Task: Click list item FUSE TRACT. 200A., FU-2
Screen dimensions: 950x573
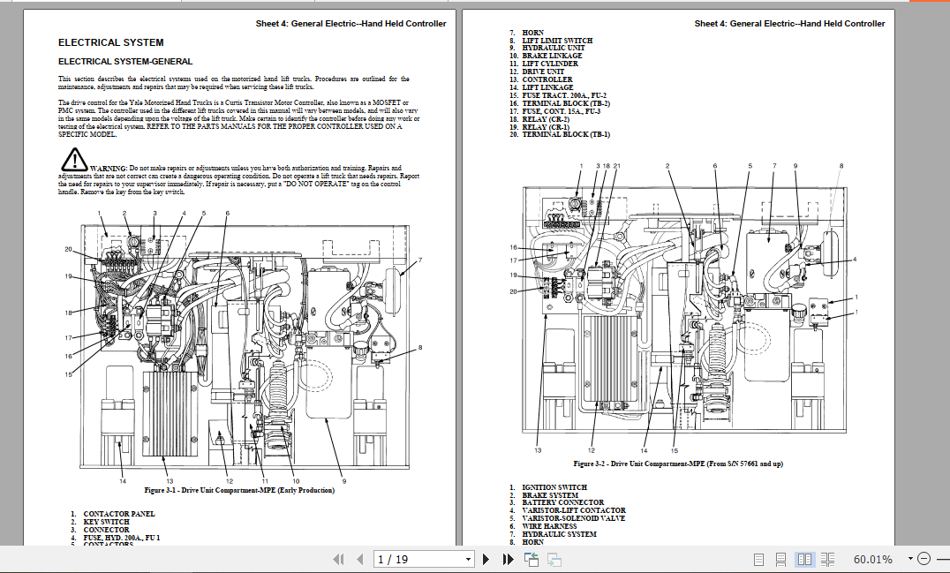Action: pyautogui.click(x=557, y=95)
